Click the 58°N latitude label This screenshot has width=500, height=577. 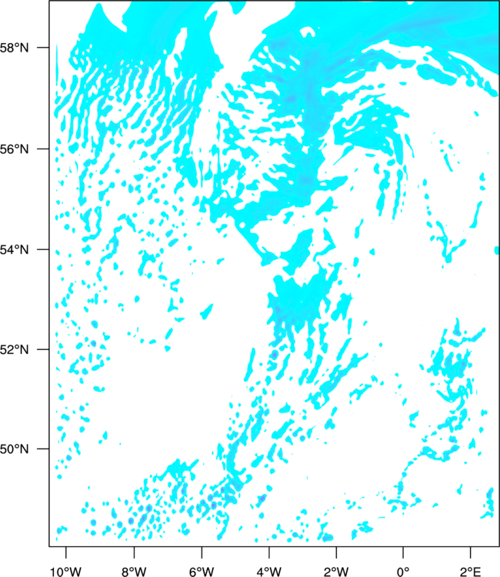(x=14, y=48)
